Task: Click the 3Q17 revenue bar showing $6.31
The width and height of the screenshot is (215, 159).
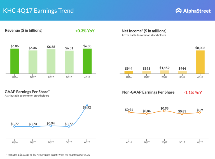Action: [69, 62]
